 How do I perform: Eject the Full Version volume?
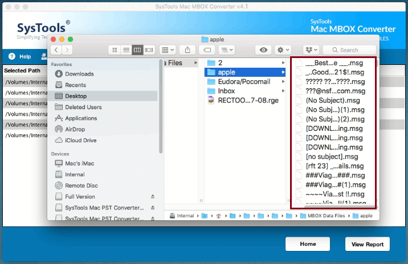[153, 196]
